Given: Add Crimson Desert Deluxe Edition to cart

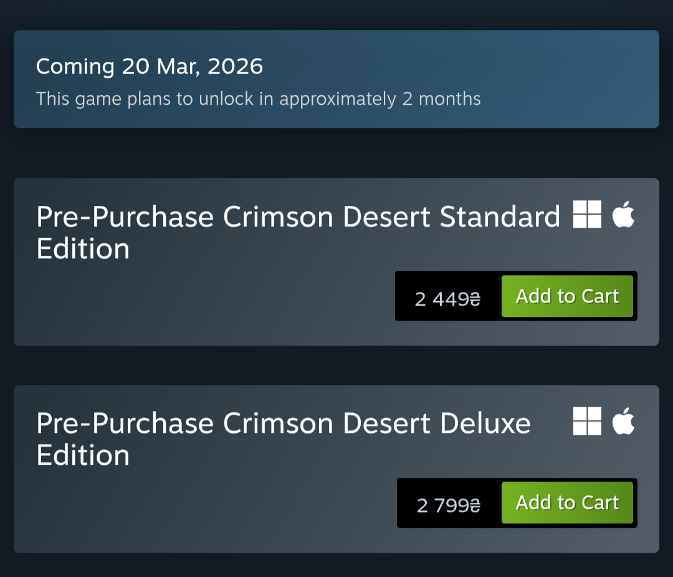Looking at the screenshot, I should tap(567, 503).
